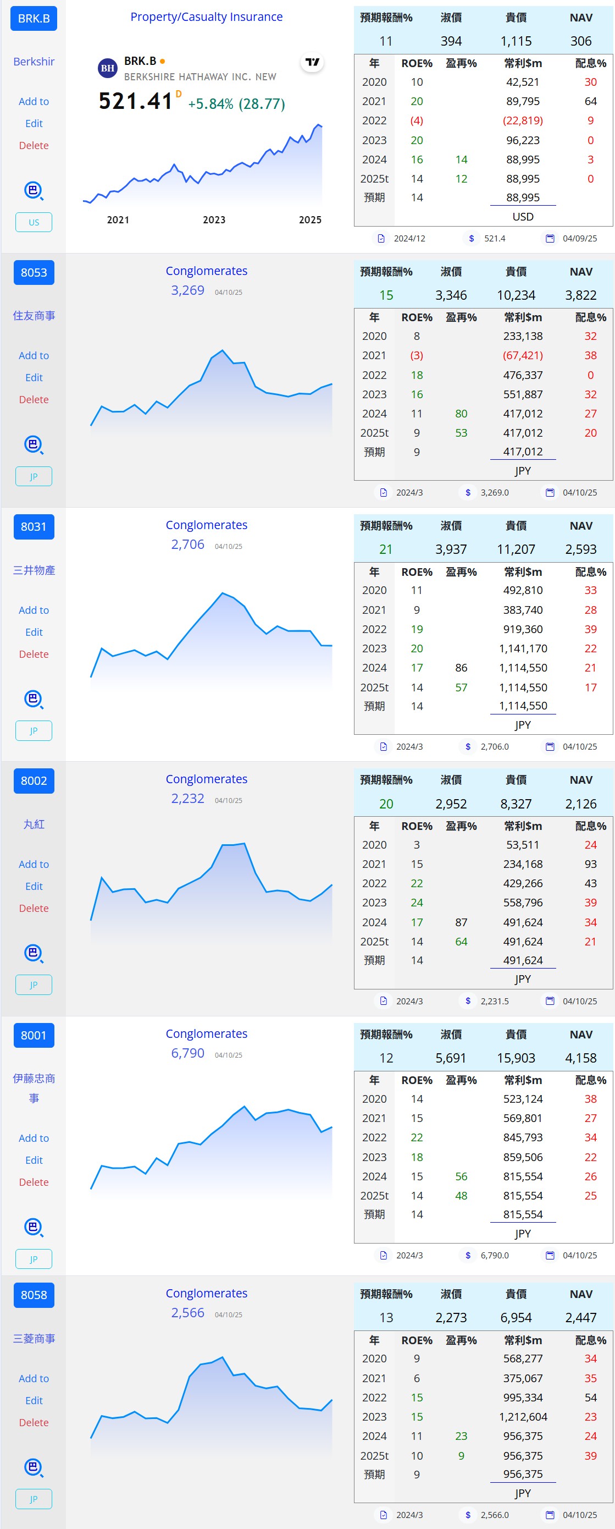Click 8058 calendar date icon
Viewport: 615px width, 1529px height.
pos(550,1515)
